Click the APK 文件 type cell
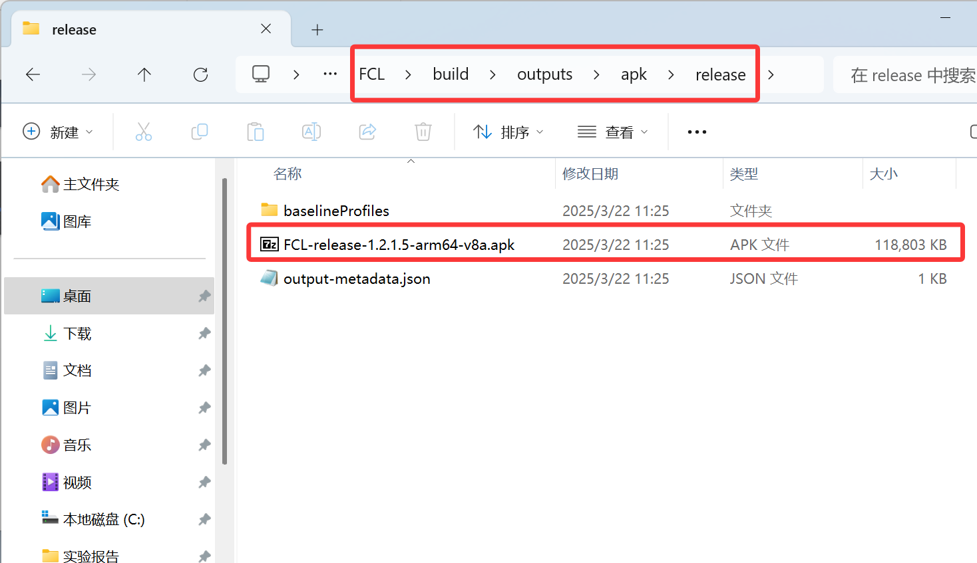The width and height of the screenshot is (977, 563). click(759, 245)
